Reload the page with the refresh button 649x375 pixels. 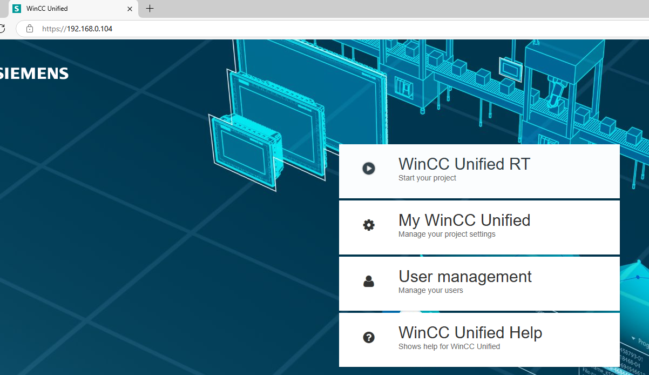pyautogui.click(x=2, y=29)
